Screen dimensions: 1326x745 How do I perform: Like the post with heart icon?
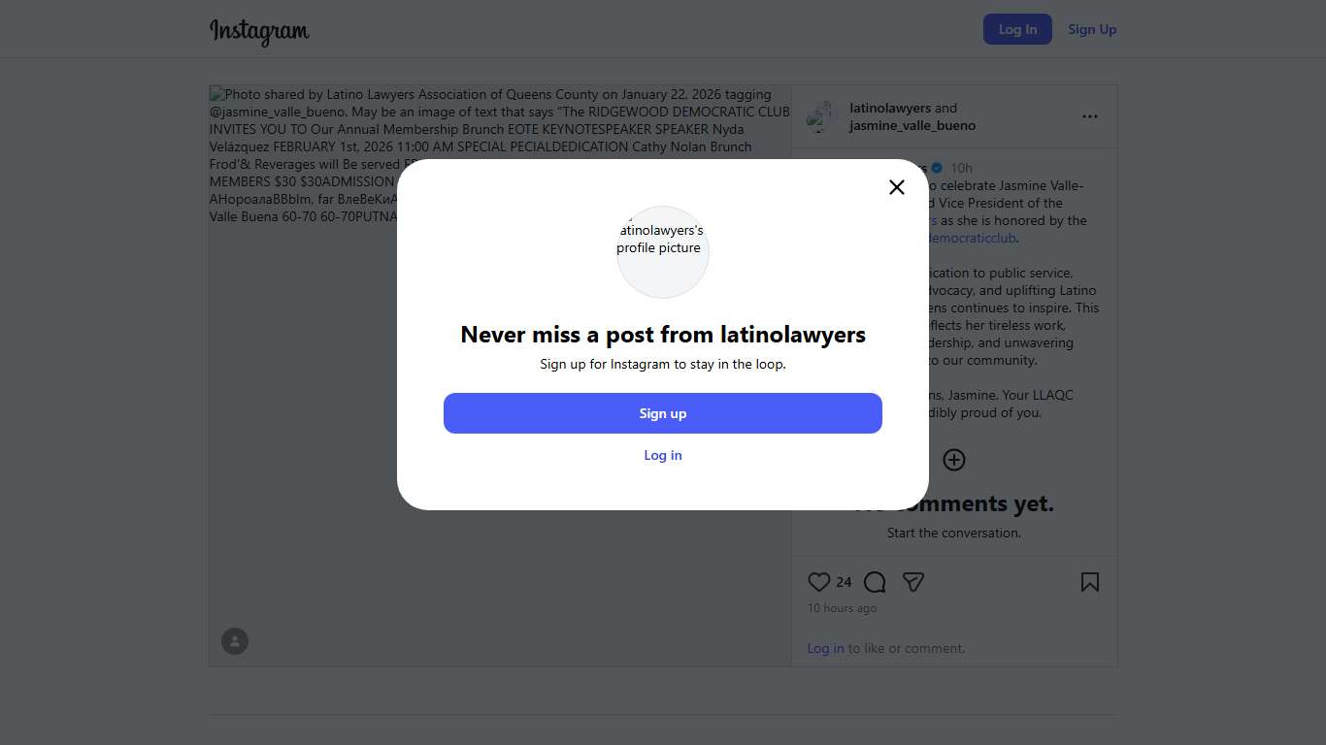click(x=818, y=582)
